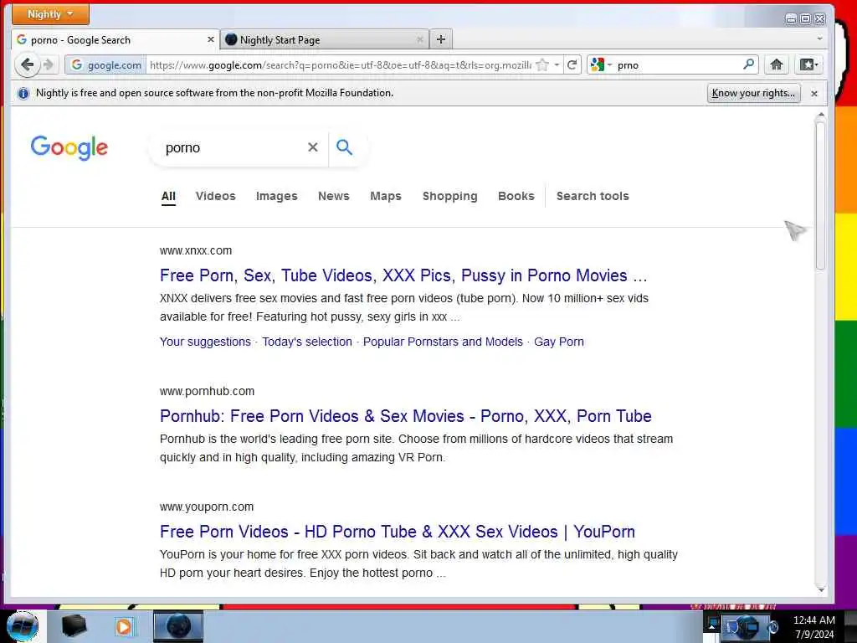
Task: Switch to Maps results
Action: tap(385, 196)
